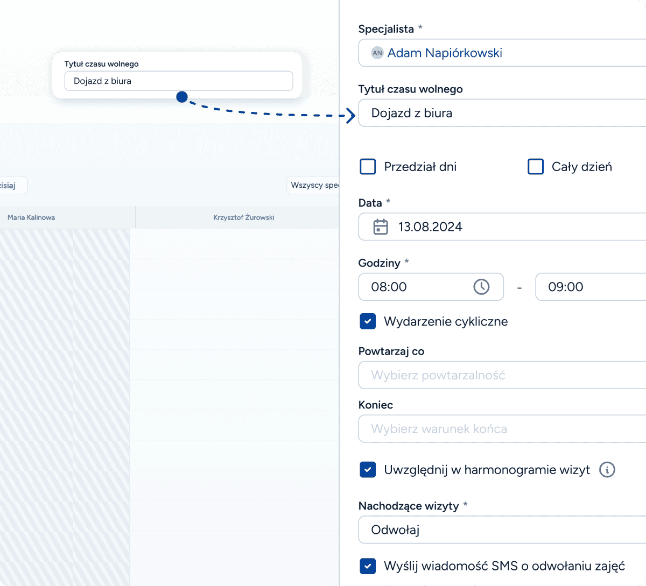Open the Specjalista selector with Adam Napiórkowski
The width and height of the screenshot is (646, 586).
point(502,53)
